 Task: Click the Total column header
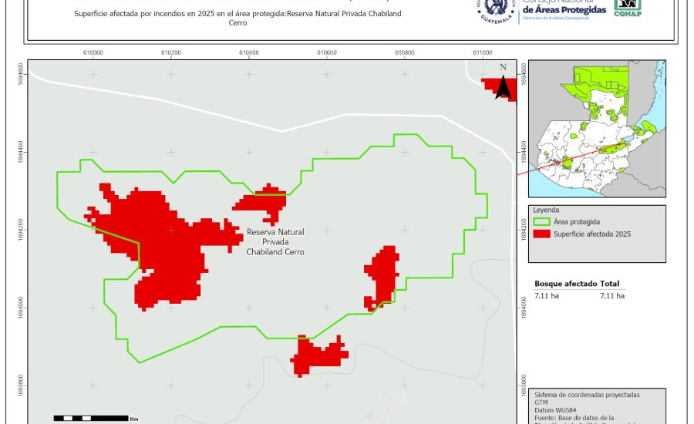(609, 284)
